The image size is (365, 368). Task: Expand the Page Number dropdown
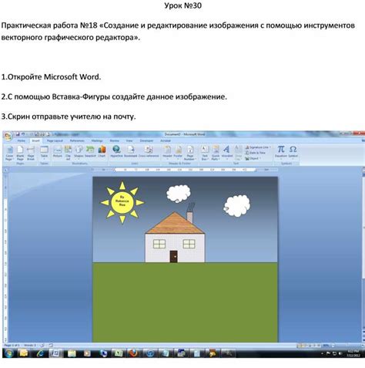coord(190,153)
